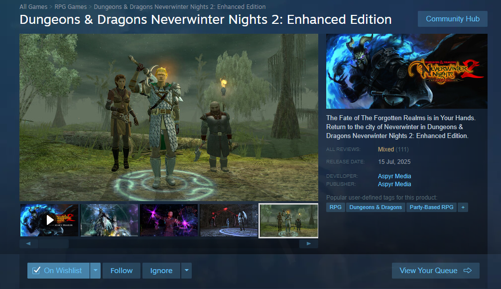The width and height of the screenshot is (501, 289).
Task: Open the Aspyr Media developer link
Action: coord(394,176)
